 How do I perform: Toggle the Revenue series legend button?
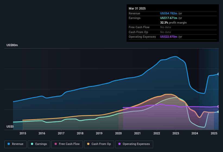pos(15,144)
